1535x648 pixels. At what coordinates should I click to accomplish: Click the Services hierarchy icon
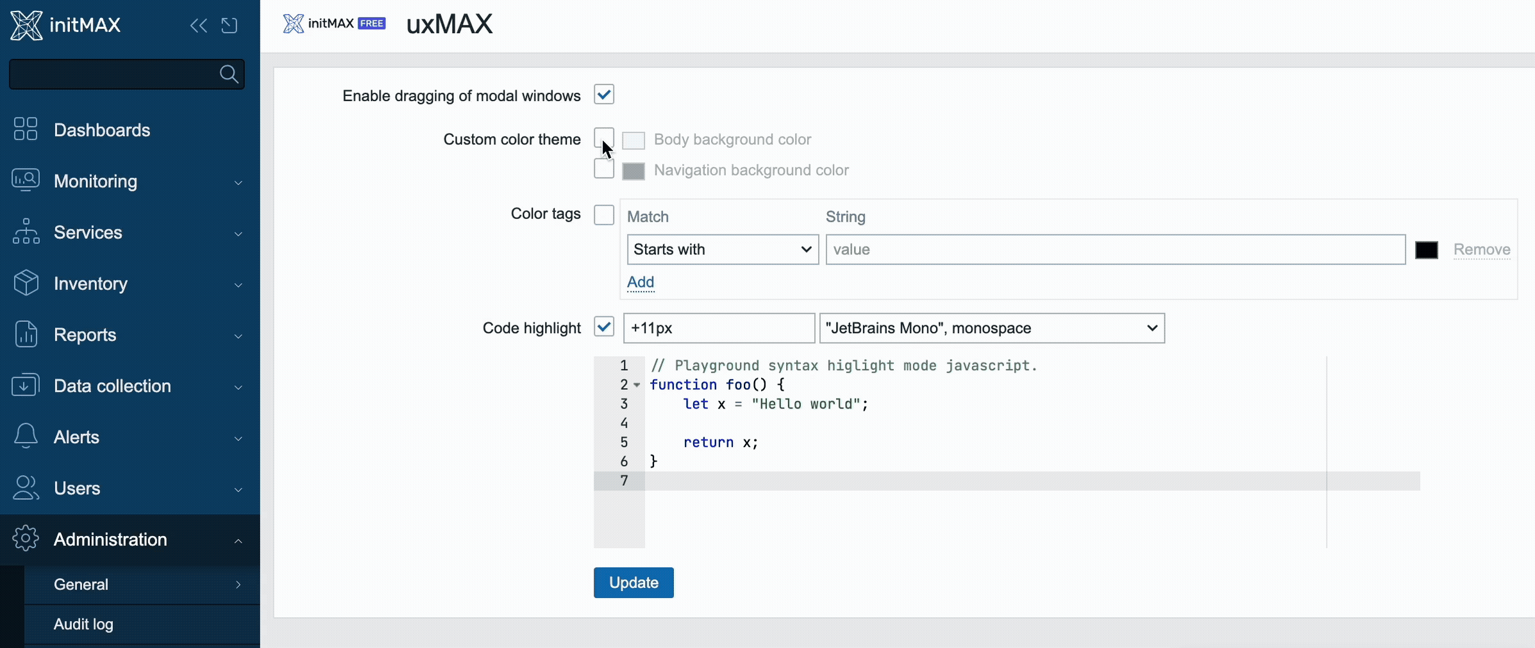26,232
